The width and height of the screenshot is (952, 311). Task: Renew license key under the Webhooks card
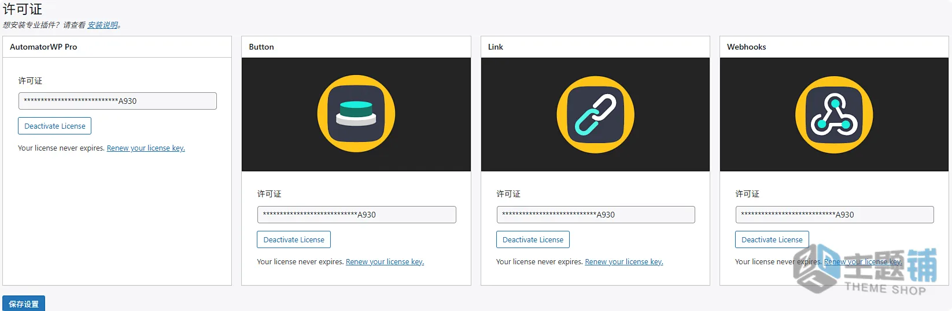click(x=863, y=262)
